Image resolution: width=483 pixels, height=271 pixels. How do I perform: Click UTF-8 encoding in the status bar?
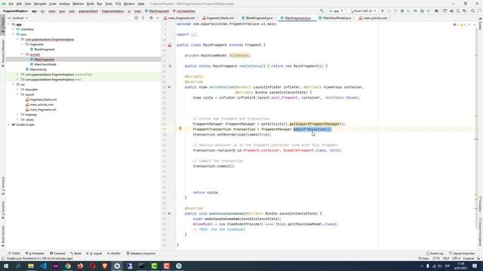[456, 259]
